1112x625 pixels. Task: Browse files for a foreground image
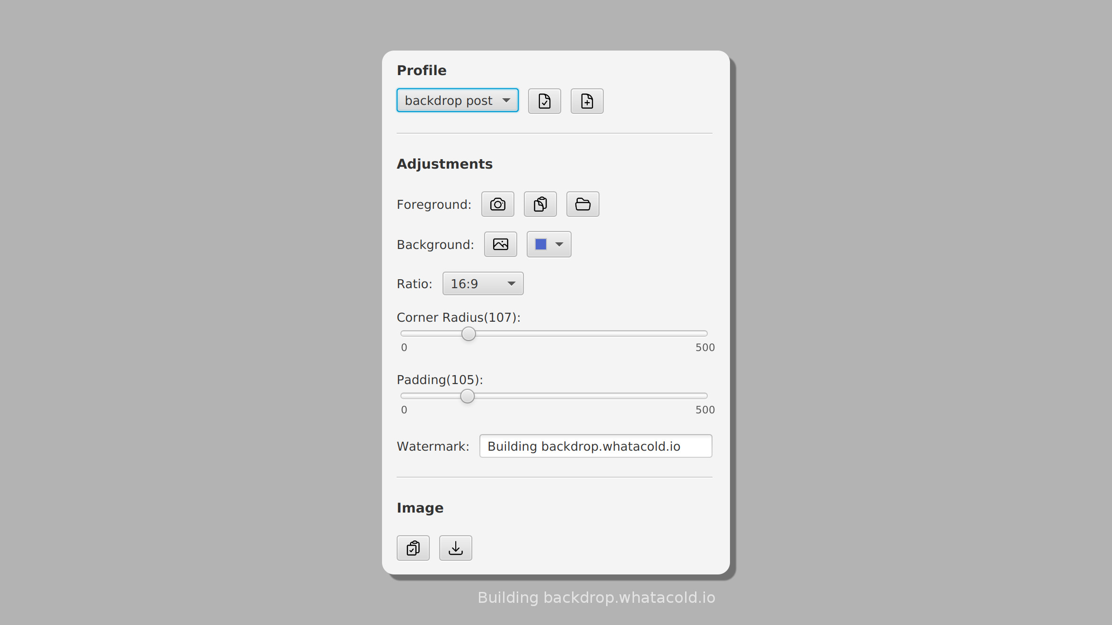pos(582,204)
